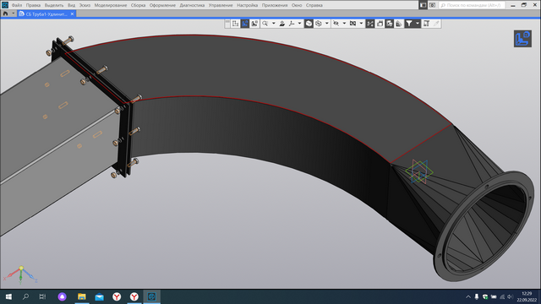Click the perspective box icon
Screen dimensions: 541x304
tap(380, 24)
